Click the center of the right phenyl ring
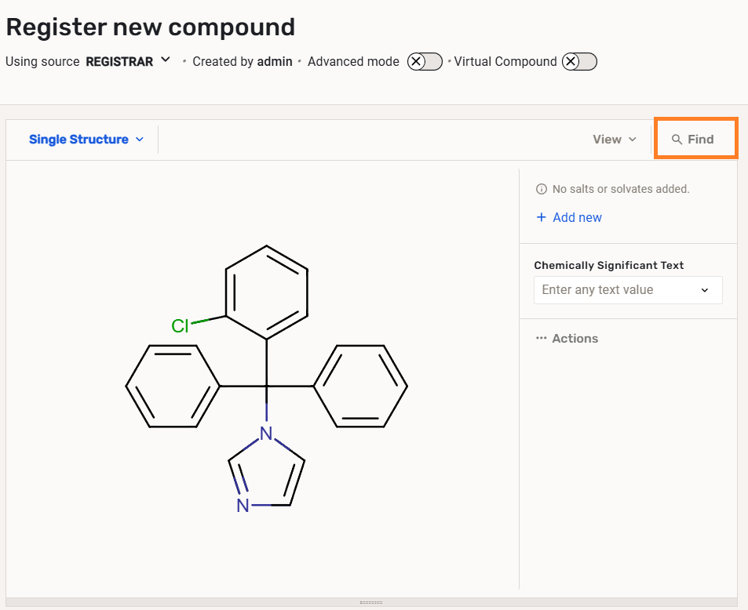The height and width of the screenshot is (610, 748). [361, 387]
